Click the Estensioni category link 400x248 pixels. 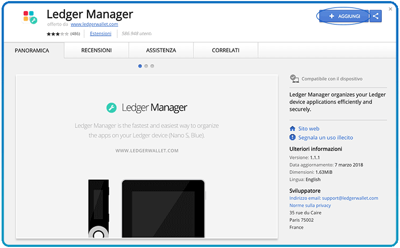click(100, 34)
